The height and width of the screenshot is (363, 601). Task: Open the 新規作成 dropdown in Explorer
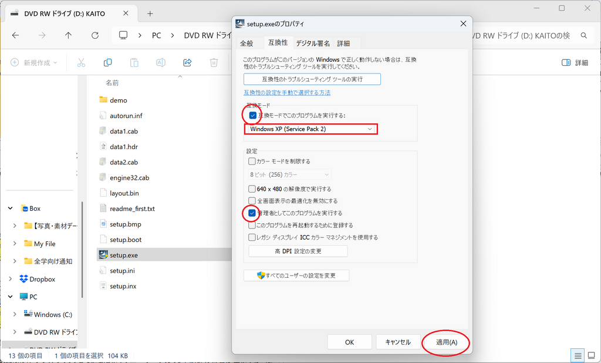34,62
